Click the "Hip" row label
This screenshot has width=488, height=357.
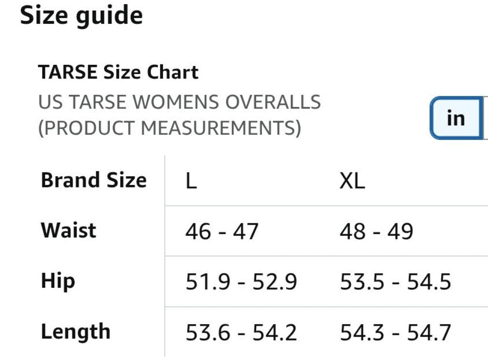(58, 281)
